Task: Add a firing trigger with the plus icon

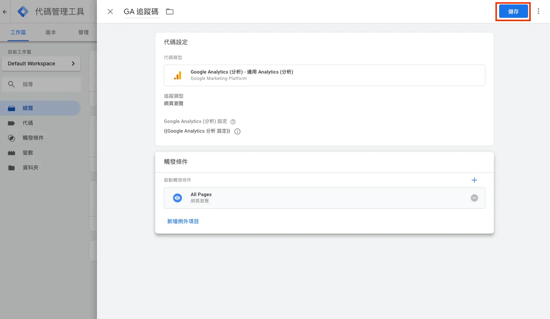Action: pyautogui.click(x=474, y=180)
